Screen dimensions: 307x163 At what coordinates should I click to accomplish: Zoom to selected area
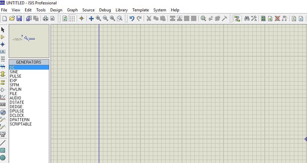(x=120, y=18)
